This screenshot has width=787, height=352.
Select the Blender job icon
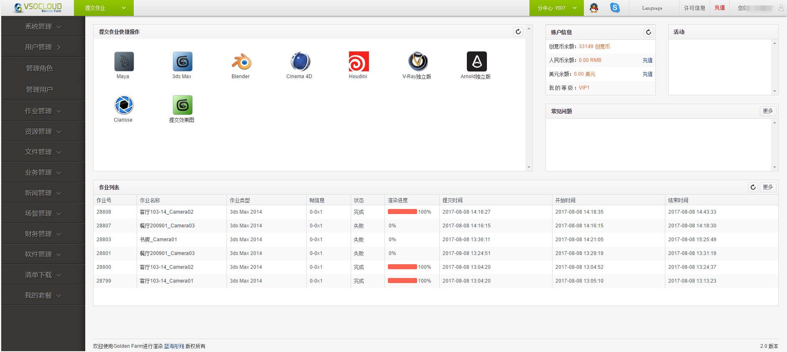tap(241, 61)
